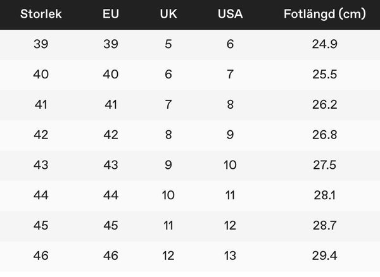The height and width of the screenshot is (277, 380).
Task: Click foot length 28.1 value
Action: (325, 195)
